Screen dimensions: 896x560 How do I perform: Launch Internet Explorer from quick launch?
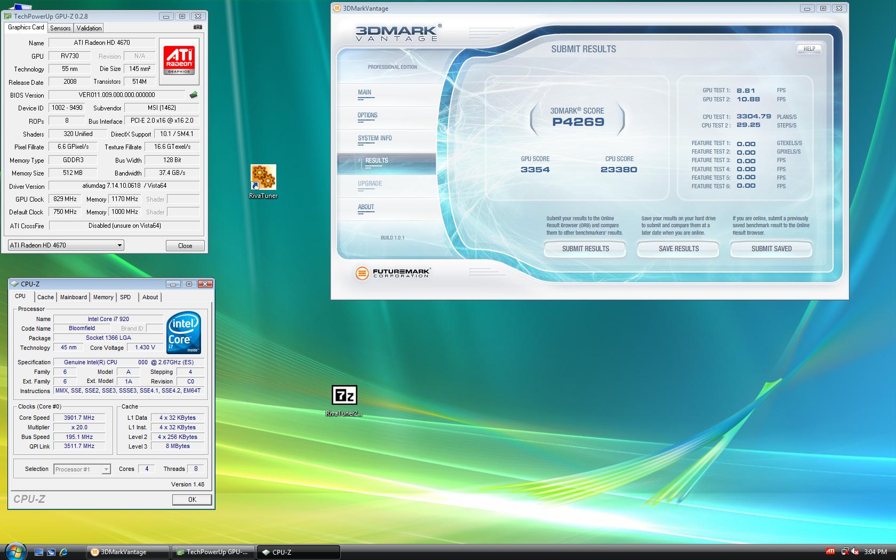[x=63, y=552]
